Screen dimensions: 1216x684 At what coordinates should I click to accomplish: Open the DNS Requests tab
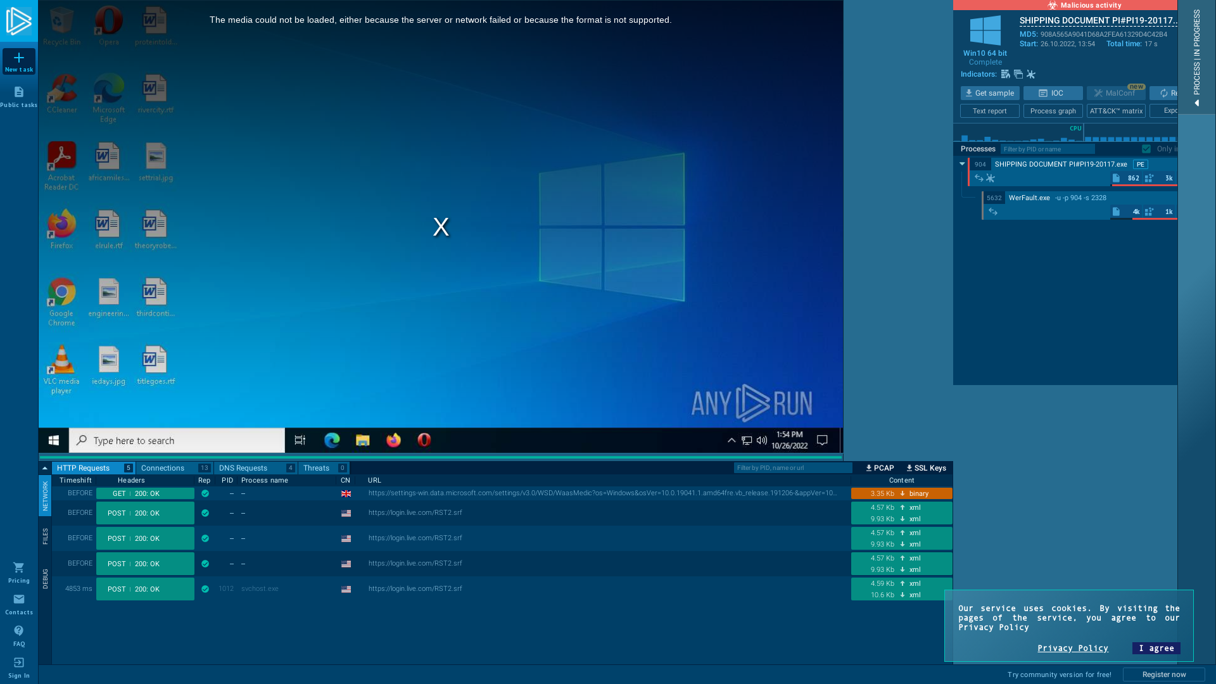pos(244,467)
